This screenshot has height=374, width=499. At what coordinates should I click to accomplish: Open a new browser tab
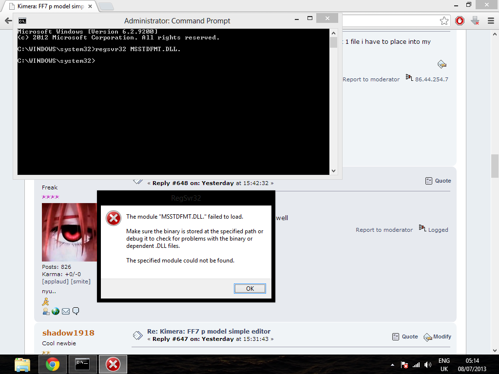click(106, 6)
